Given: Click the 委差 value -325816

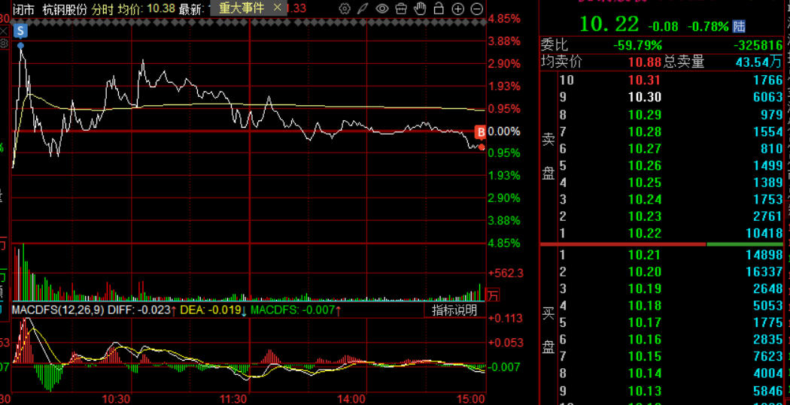Looking at the screenshot, I should click(758, 45).
